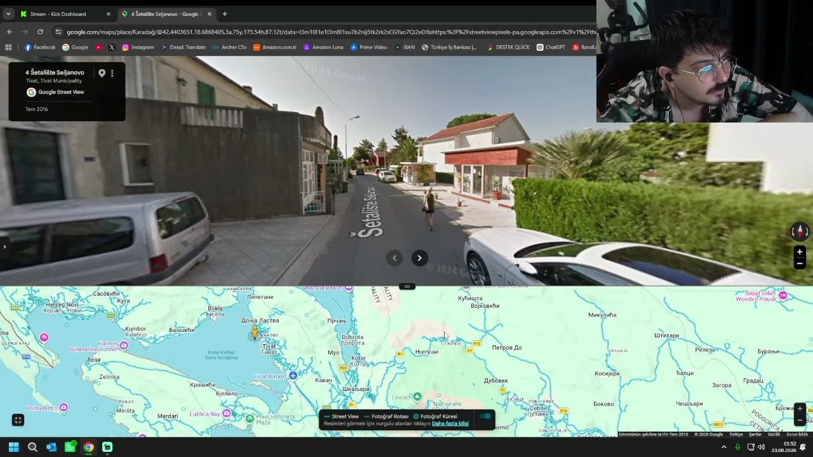Open the Kick app on the taskbar
Viewport: 813px width, 457px height.
click(x=107, y=447)
